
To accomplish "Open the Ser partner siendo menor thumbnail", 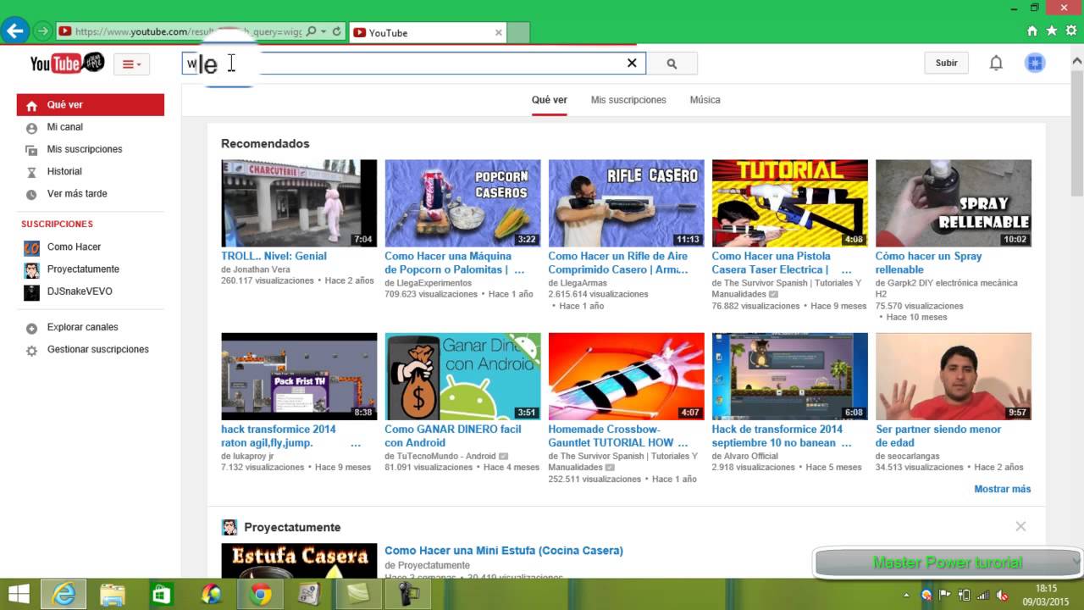I will [x=954, y=376].
